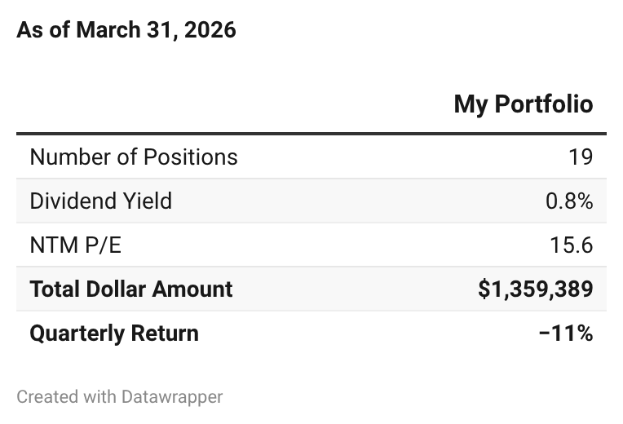Click the 'As of March 31, 2026' title
The width and height of the screenshot is (623, 424).
click(x=126, y=30)
